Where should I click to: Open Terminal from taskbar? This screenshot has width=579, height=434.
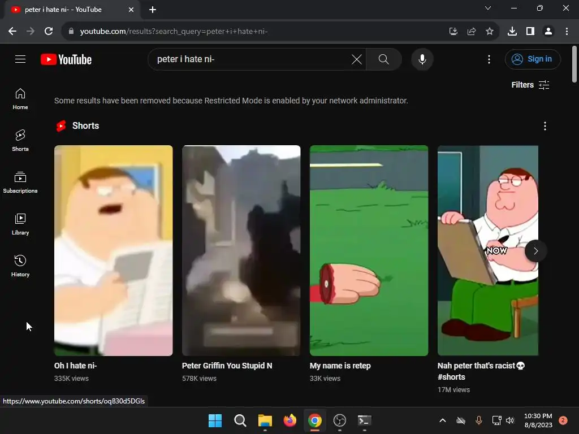pos(364,420)
